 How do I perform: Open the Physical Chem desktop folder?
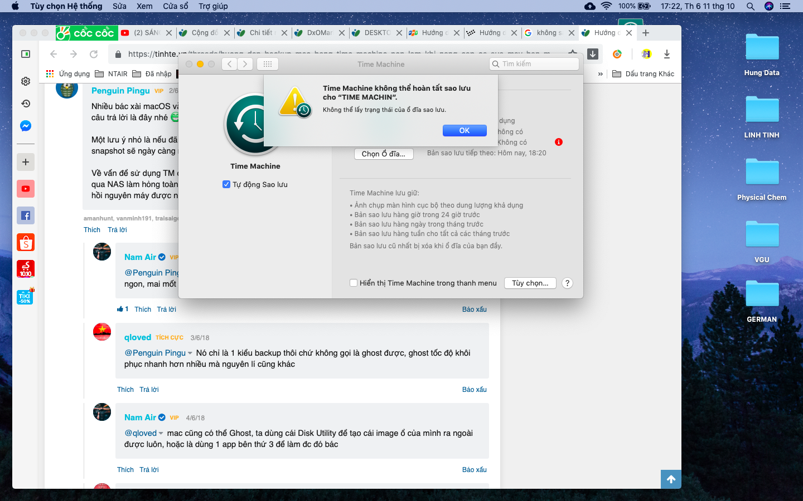(762, 179)
